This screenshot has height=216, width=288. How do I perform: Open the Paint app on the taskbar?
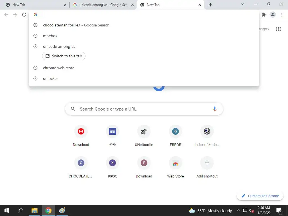pyautogui.click(x=62, y=210)
